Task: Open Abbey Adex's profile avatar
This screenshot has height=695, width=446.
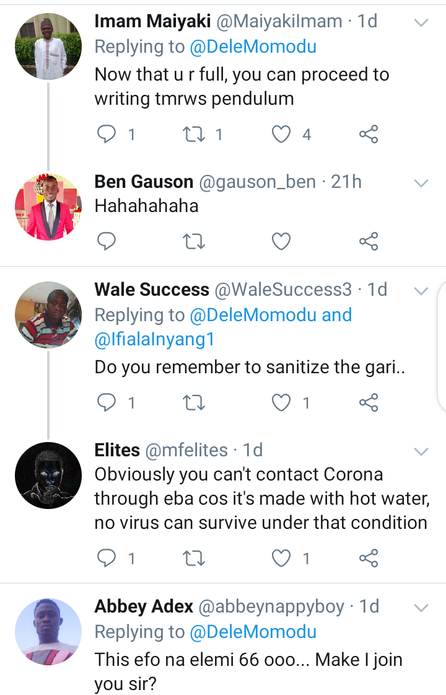Action: 48,631
